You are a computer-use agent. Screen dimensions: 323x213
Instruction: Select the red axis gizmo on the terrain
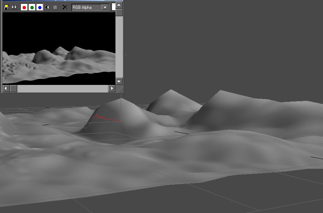[x=106, y=118]
